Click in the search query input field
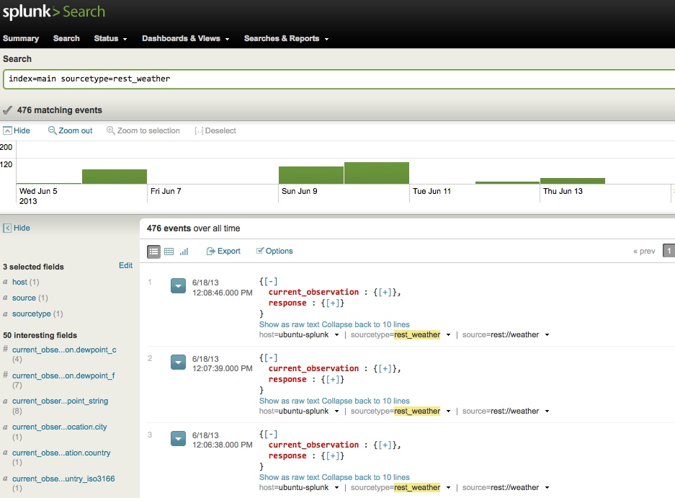675x498 pixels. (337, 79)
